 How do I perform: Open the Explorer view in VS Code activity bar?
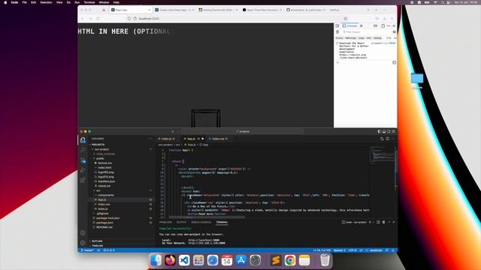coord(83,140)
